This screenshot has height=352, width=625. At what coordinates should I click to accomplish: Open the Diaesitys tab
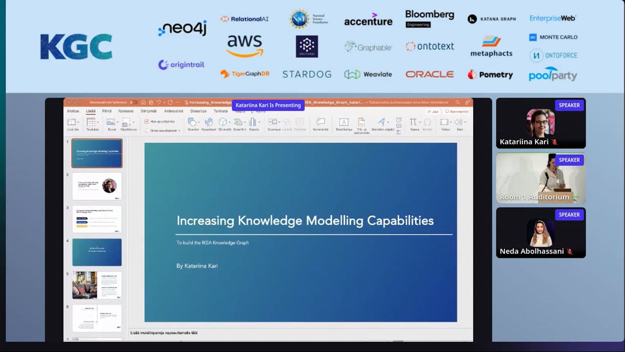coord(198,111)
